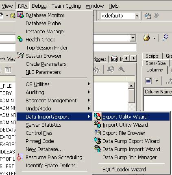
Task: Open Server Statistics
Action: tap(55, 125)
